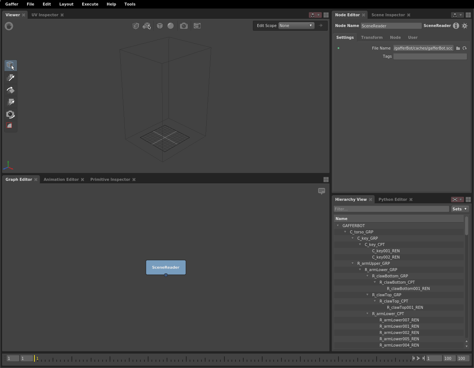Open the Viewer camera icon menu
Viewport: 474px width, 368px height.
tap(184, 26)
